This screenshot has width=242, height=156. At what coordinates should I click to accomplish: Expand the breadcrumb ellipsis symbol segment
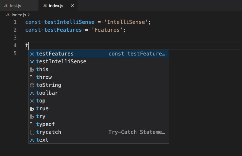click(x=33, y=15)
